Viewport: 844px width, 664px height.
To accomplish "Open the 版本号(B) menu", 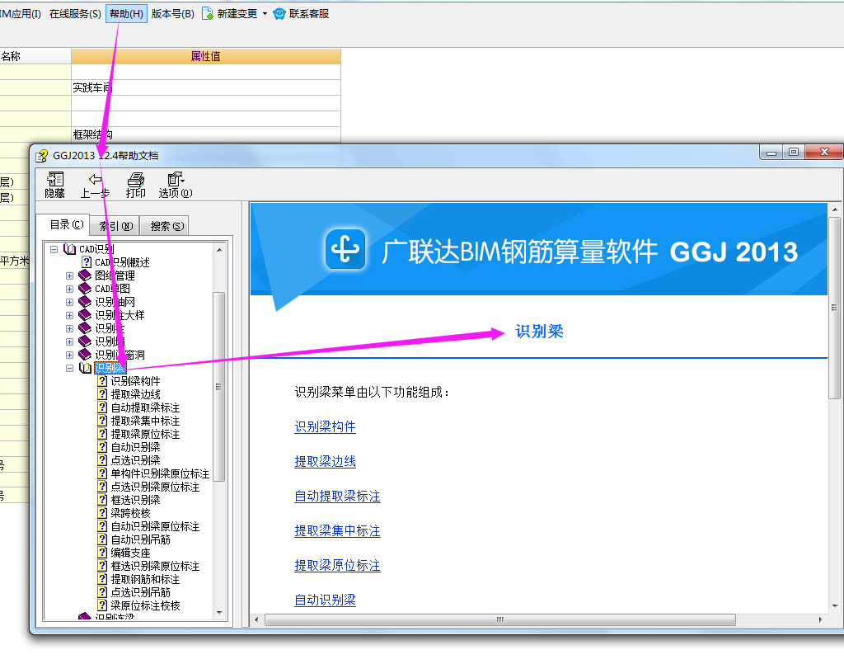I will [x=173, y=13].
